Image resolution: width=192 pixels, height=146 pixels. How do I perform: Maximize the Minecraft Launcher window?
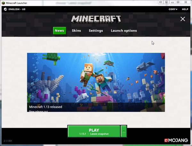[178, 2]
